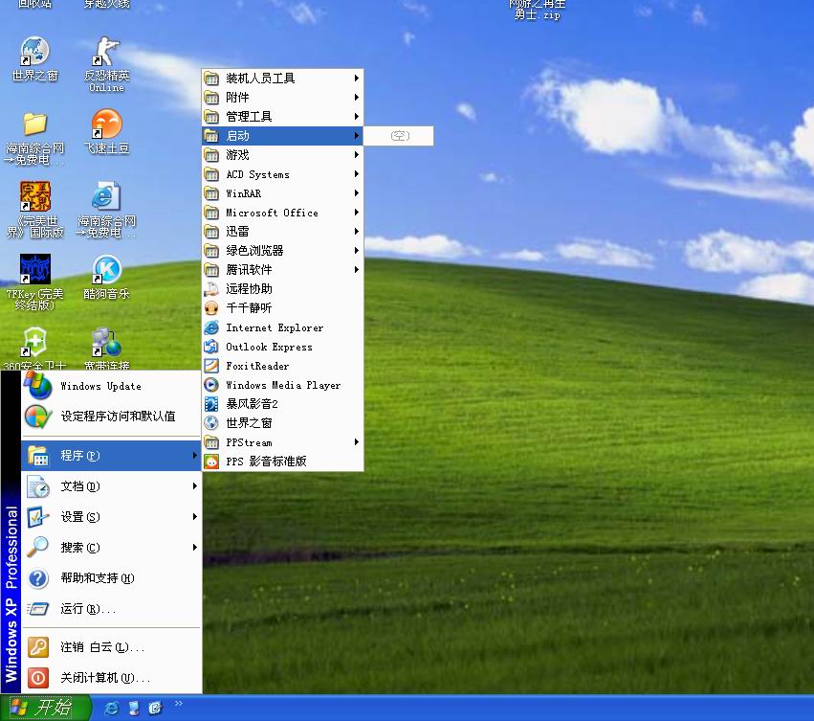Launch the 7FKey 完美终结版 desktop icon
This screenshot has width=814, height=721.
[34, 282]
